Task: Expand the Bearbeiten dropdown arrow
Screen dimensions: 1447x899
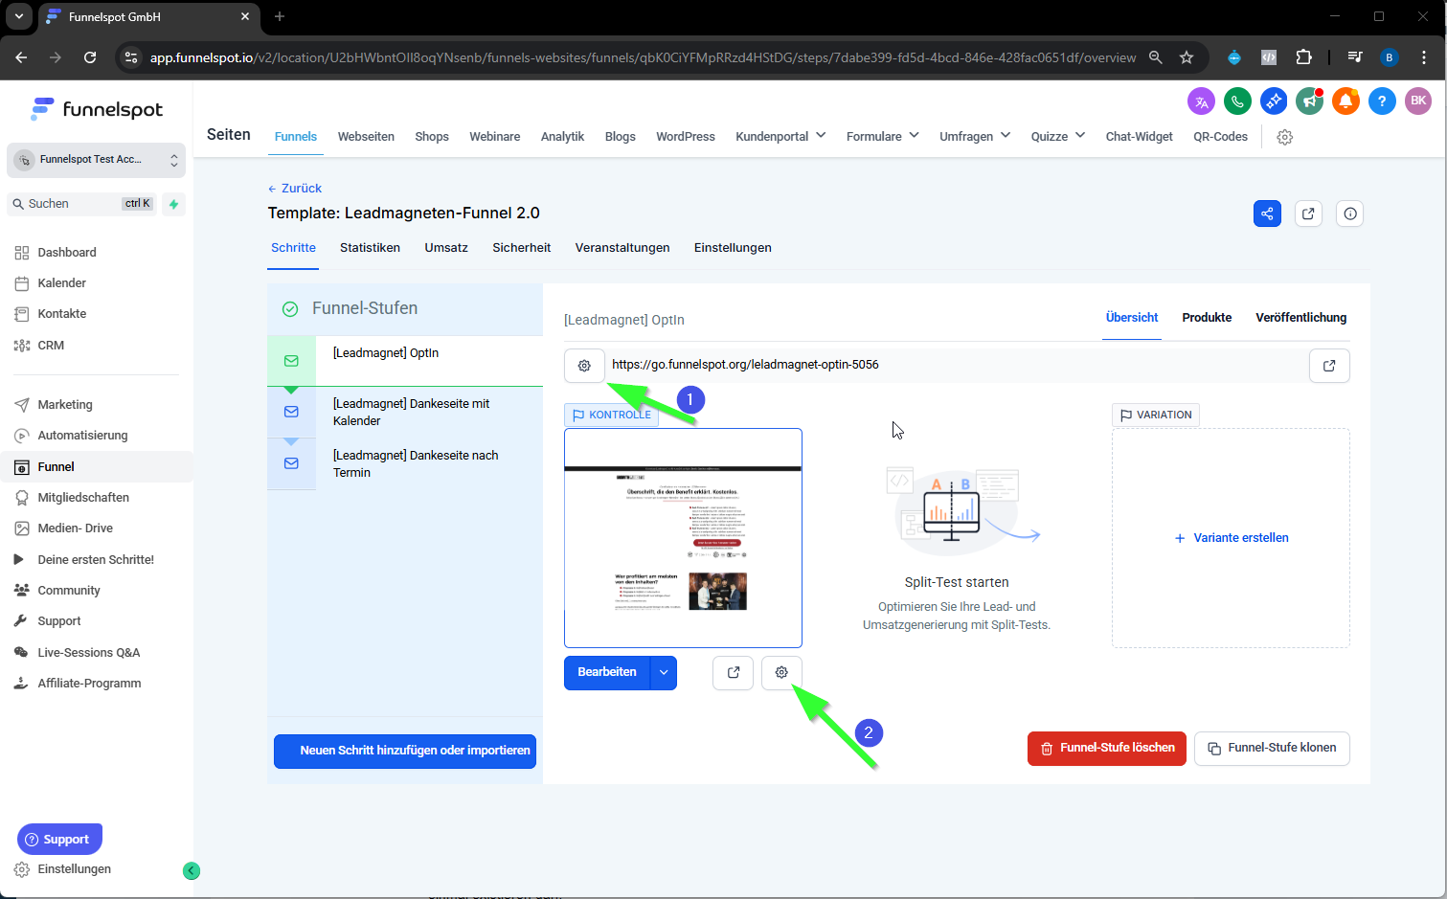Action: click(x=664, y=672)
